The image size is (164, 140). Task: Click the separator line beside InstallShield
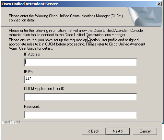(91, 122)
